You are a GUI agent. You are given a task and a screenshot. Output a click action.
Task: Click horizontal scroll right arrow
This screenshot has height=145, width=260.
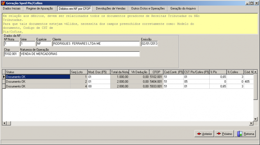point(251,123)
